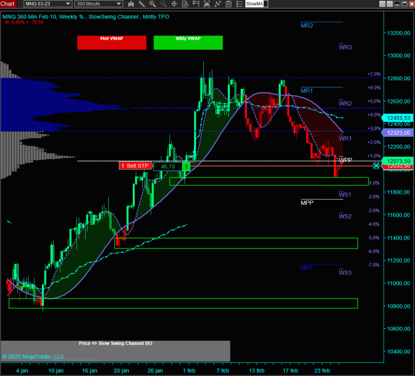This screenshot has height=376, width=415.
Task: Select the WS3 pivot label
Action: tap(345, 273)
